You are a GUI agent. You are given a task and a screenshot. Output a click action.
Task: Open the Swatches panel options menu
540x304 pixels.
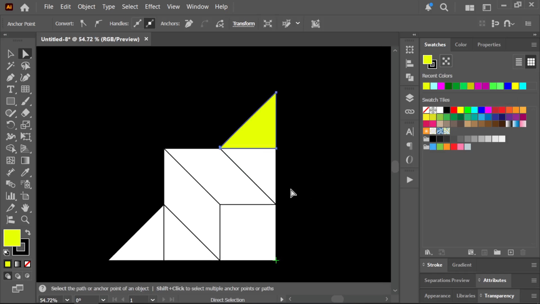click(534, 45)
